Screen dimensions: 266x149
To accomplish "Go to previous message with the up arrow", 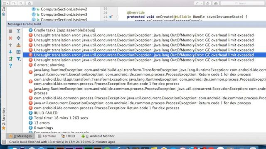I will pyautogui.click(x=10, y=45).
